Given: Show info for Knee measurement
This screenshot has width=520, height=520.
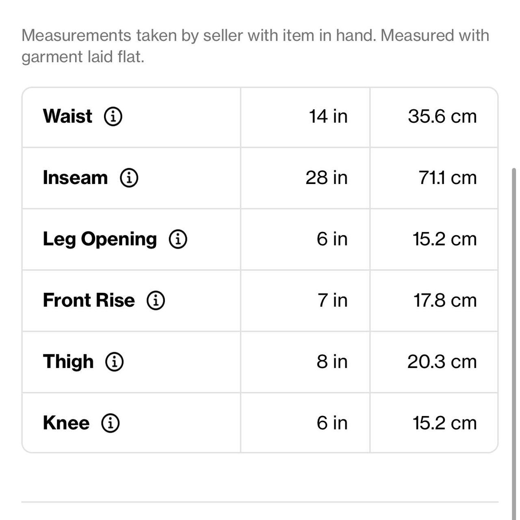Looking at the screenshot, I should (x=110, y=423).
